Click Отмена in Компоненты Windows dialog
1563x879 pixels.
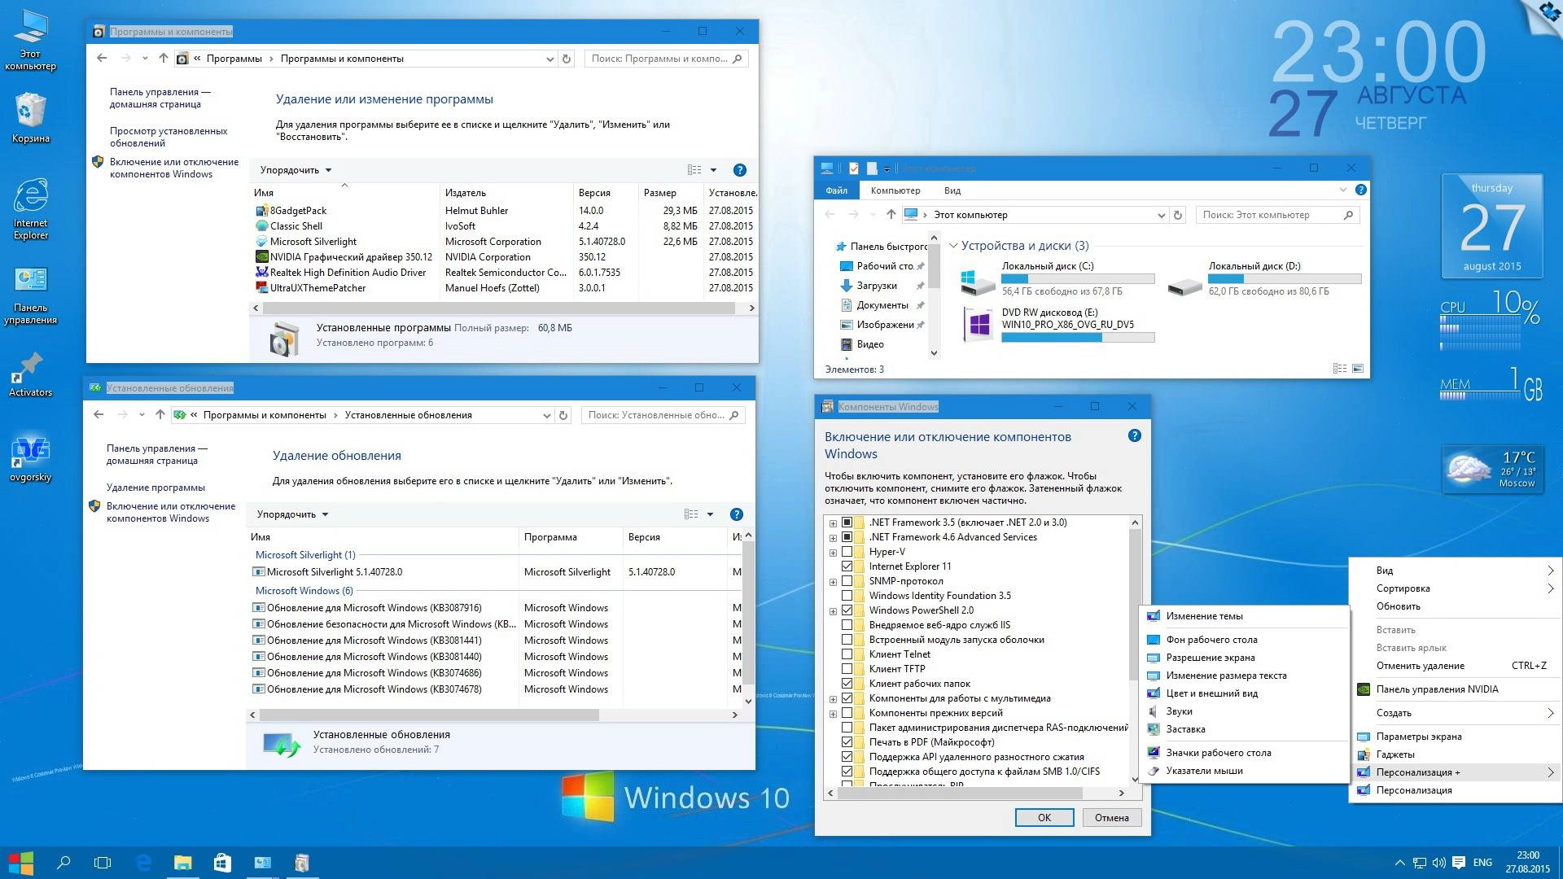1111,818
